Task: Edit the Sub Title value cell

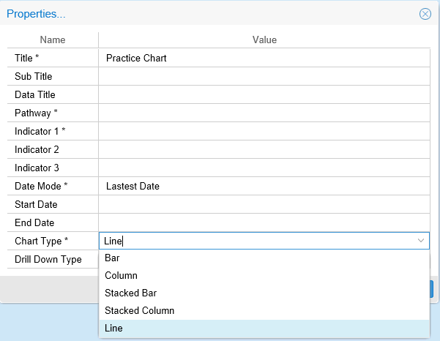Action: tap(264, 76)
